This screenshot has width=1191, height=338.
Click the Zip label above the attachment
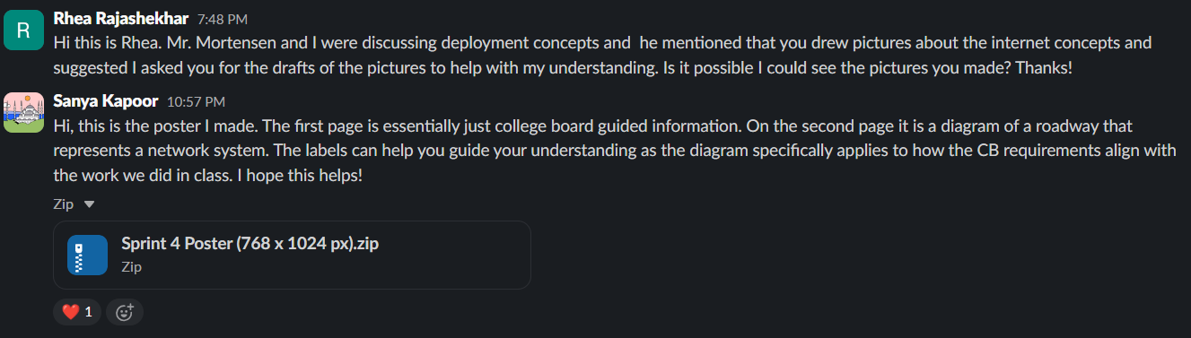63,204
